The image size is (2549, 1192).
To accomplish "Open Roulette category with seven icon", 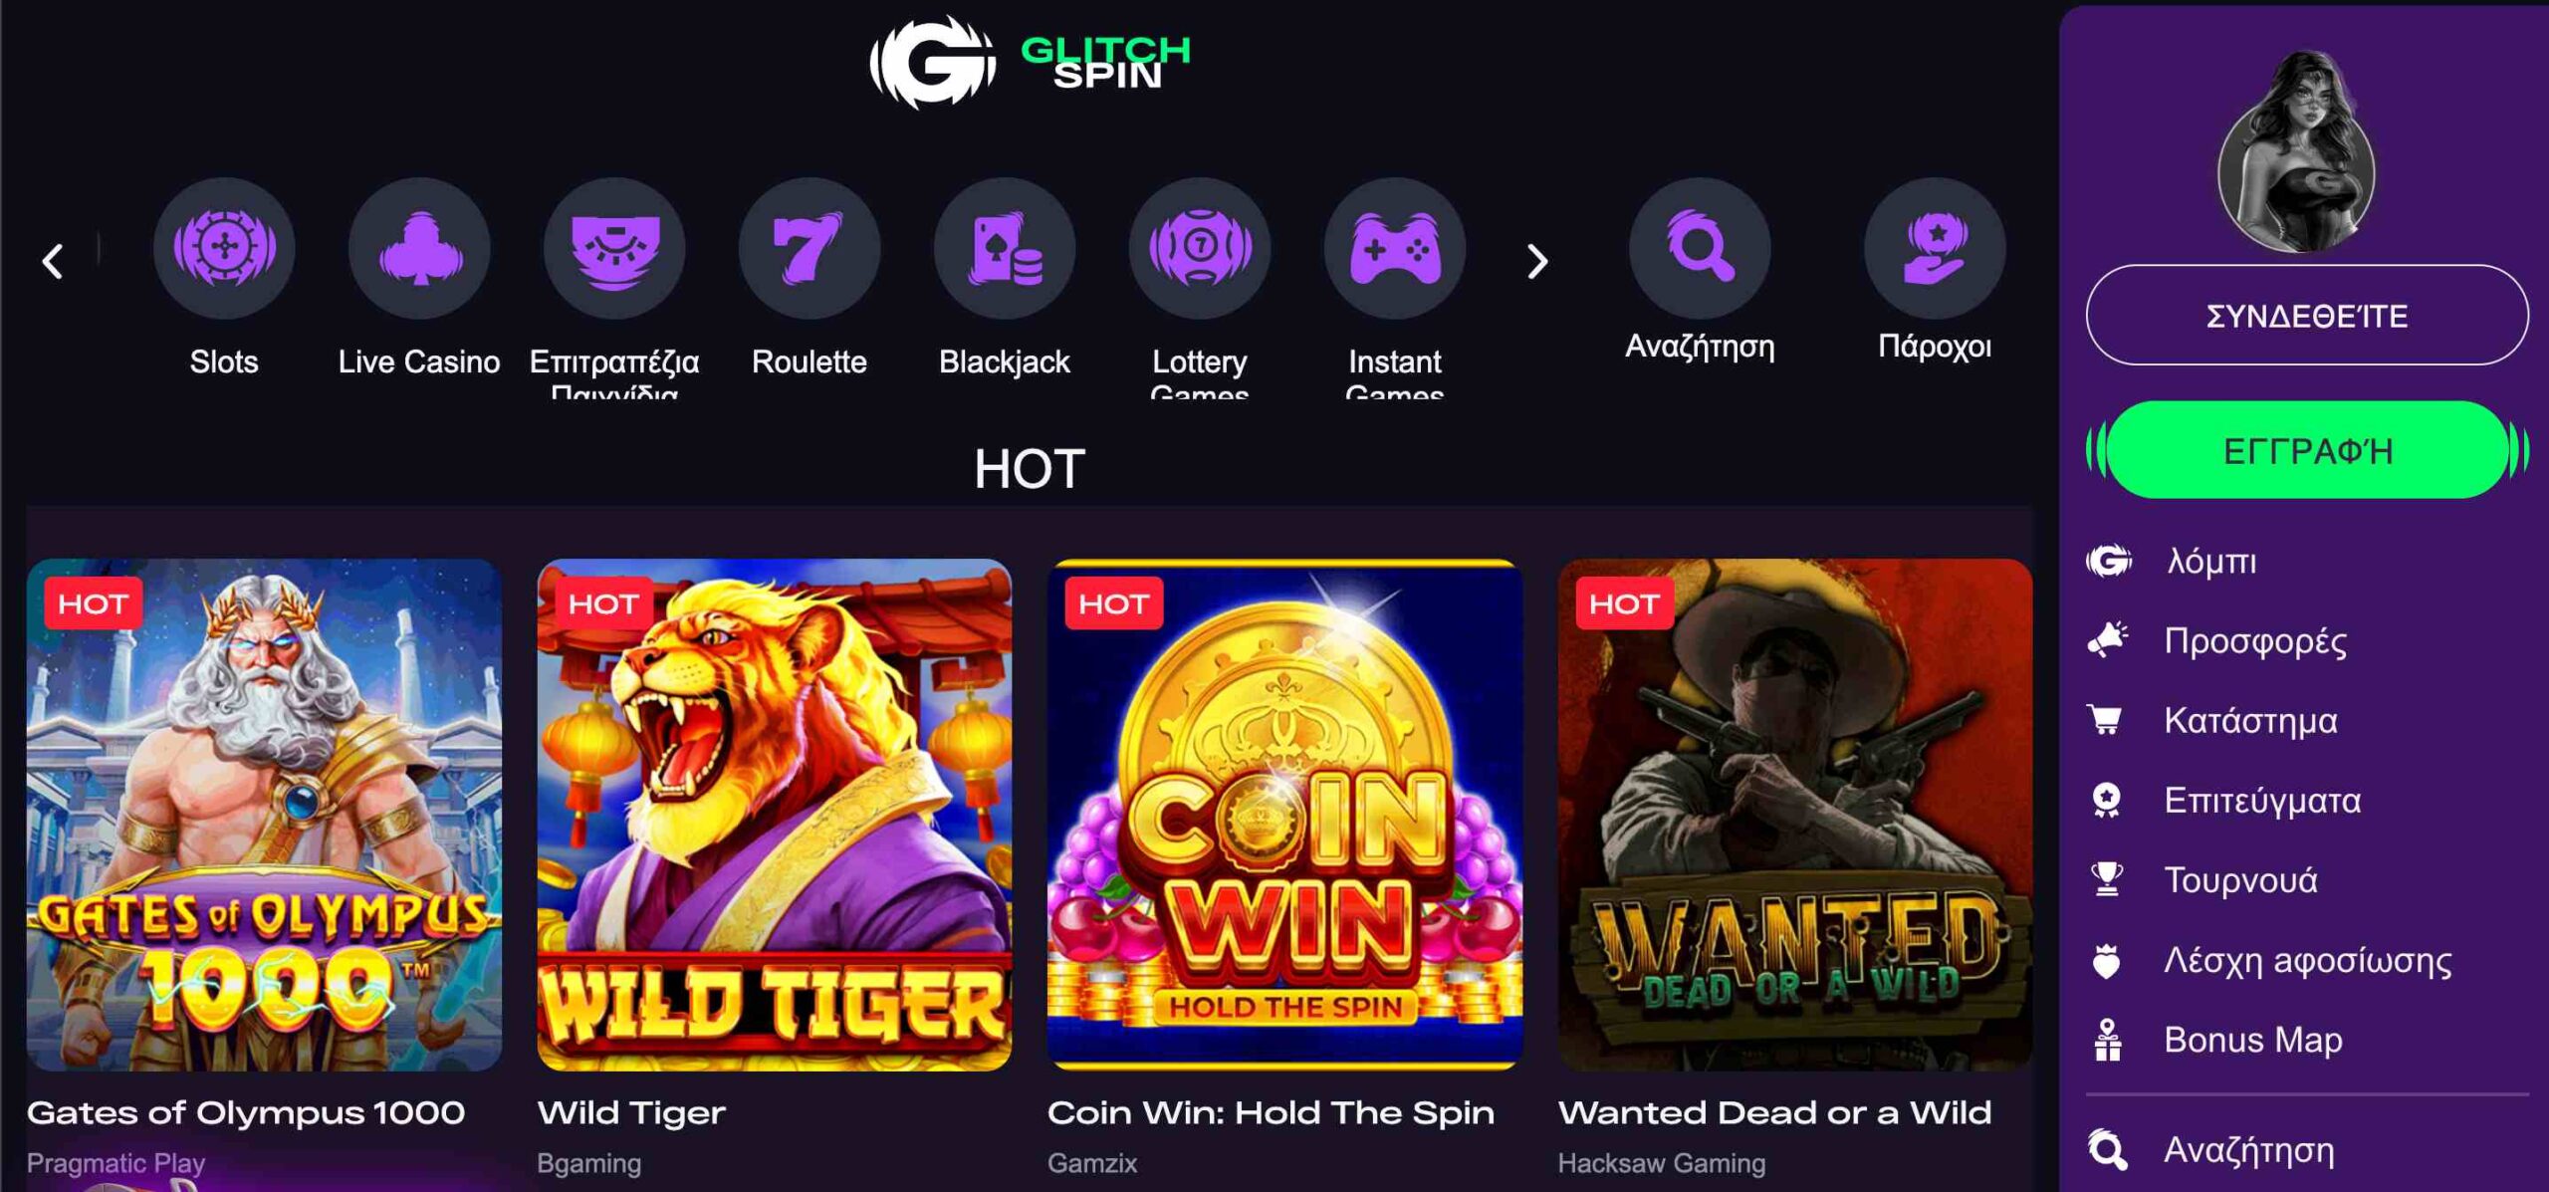I will (810, 248).
